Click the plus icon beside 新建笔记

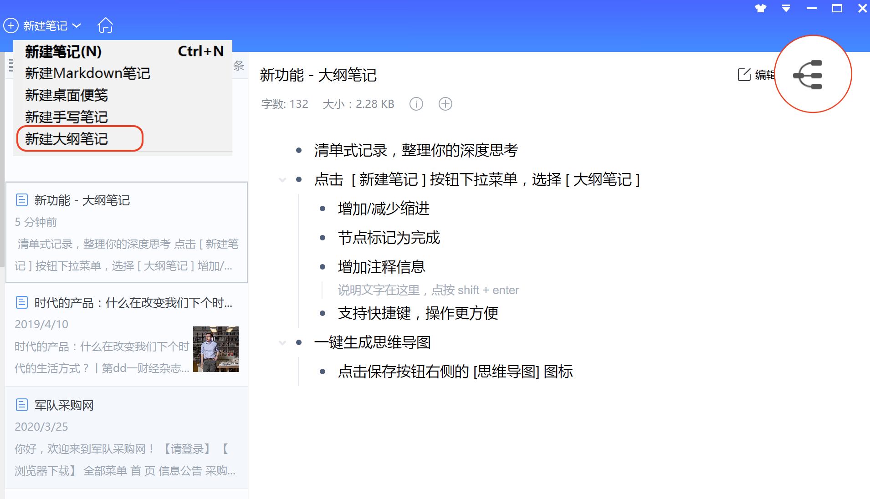point(11,25)
